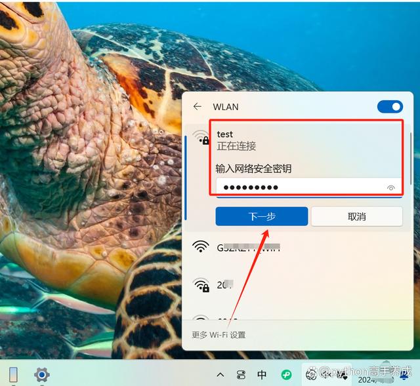Click the 中 input method indicator
The image size is (420, 386).
262,375
